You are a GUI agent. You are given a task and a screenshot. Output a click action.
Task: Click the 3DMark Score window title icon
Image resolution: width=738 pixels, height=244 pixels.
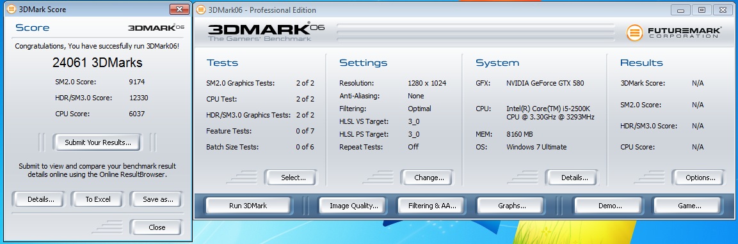point(11,10)
